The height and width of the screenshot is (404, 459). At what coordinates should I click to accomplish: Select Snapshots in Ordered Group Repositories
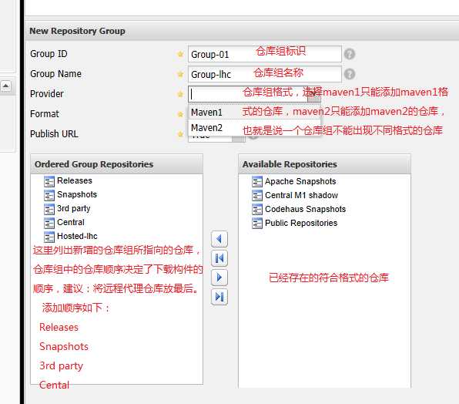tap(77, 194)
